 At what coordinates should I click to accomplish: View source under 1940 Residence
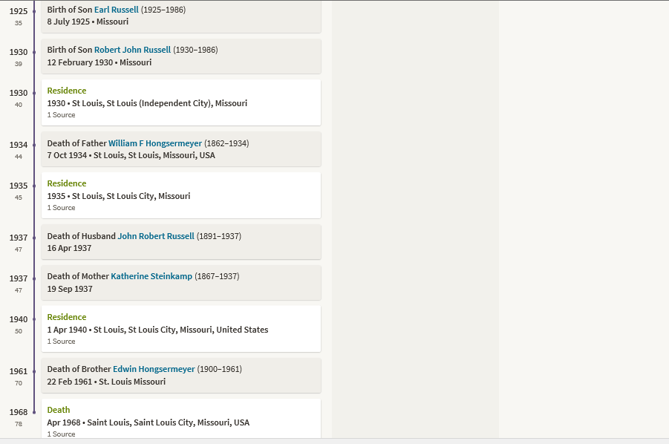tap(61, 342)
